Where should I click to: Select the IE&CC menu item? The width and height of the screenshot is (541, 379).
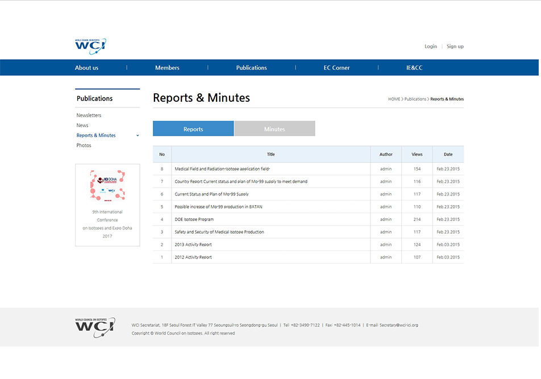point(414,68)
